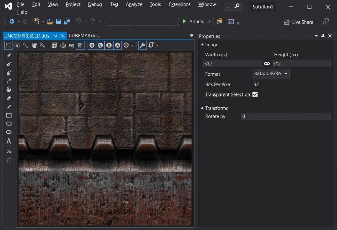Select the Text tool
Viewport: 337px width, 230px height.
click(9, 141)
